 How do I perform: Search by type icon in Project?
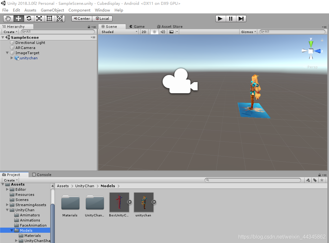308,180
